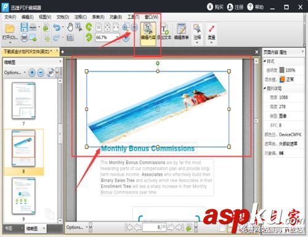Close the properties panel

[x=302, y=51]
